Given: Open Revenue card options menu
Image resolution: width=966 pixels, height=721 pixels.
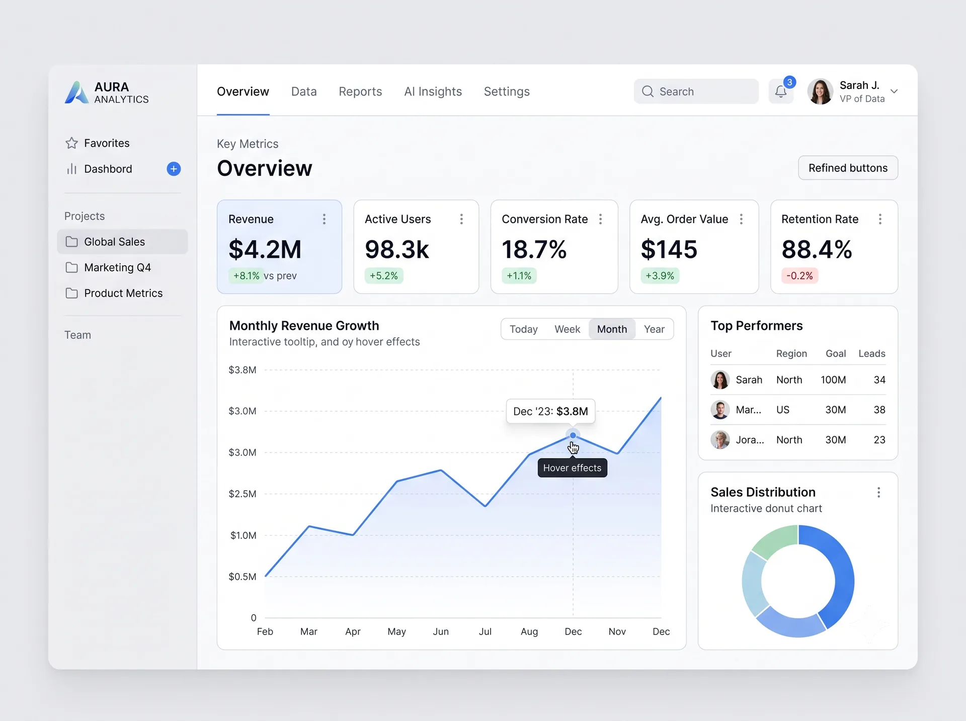Looking at the screenshot, I should pos(324,219).
